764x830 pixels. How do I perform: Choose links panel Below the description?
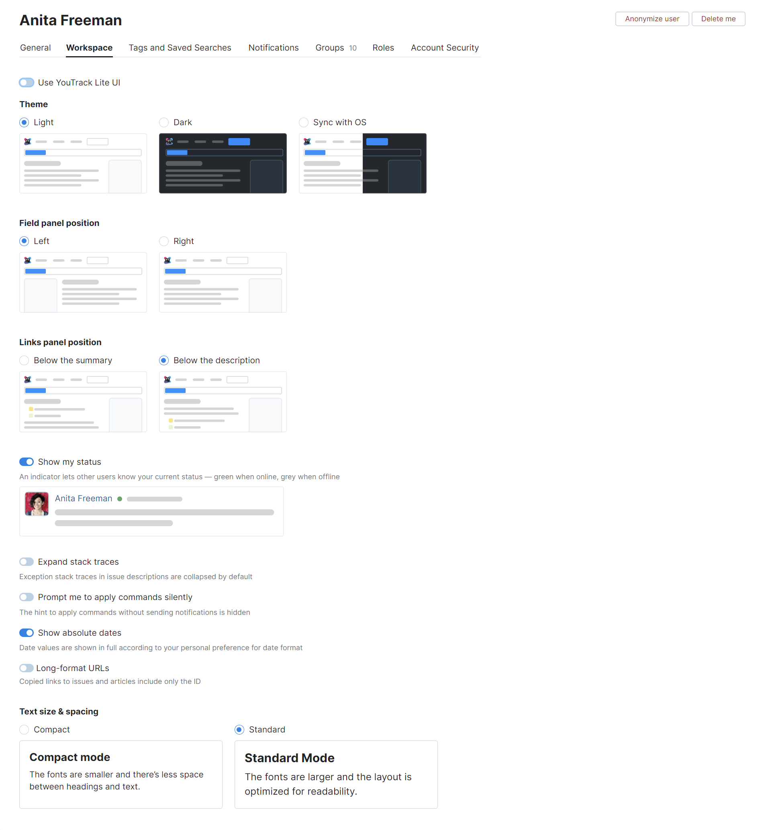[x=164, y=360]
